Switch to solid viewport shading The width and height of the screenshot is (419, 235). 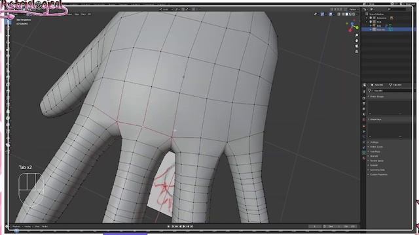pyautogui.click(x=346, y=14)
